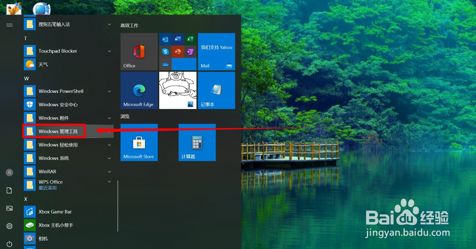Image resolution: width=476 pixels, height=249 pixels.
Task: Expand the Windows 轻松使用 folder chevron
Action: (109, 145)
